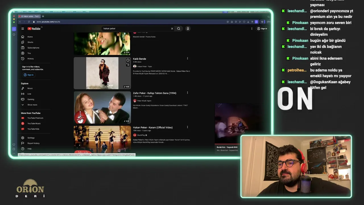Open the History menu in menu bar
Screen dimensions: 364x205
[x=47, y=11]
